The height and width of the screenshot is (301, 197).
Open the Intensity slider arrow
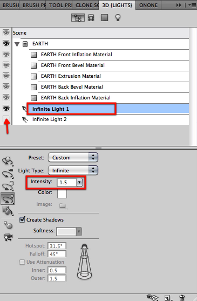(79, 182)
